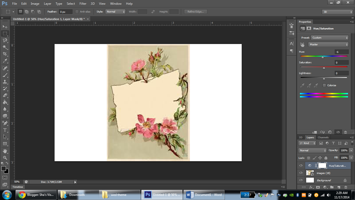Select the Blur tool
Screen dimensions: 355x200
click(x=5, y=109)
